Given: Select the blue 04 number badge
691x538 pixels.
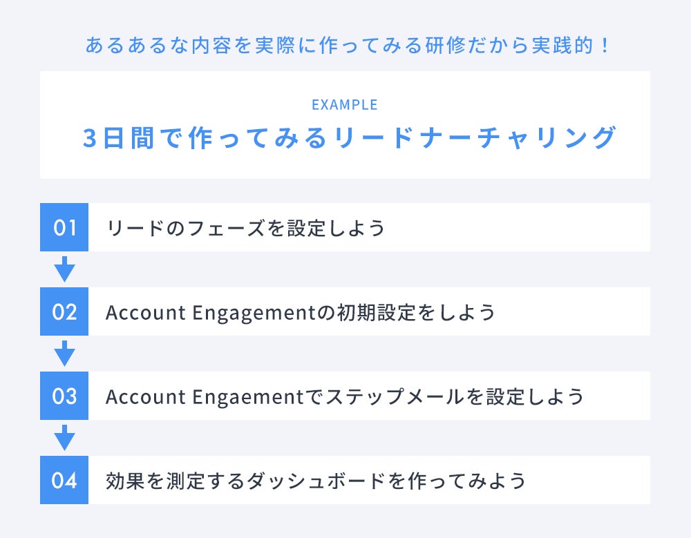Looking at the screenshot, I should [x=64, y=480].
